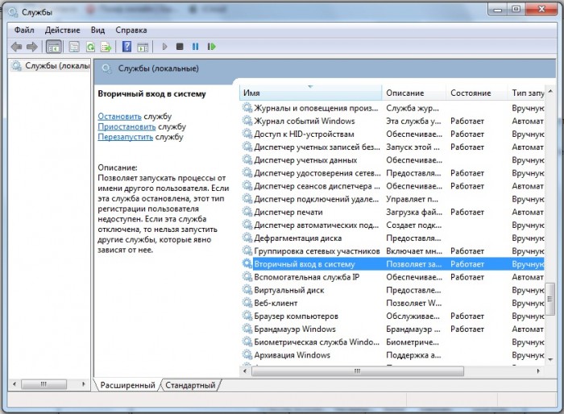This screenshot has width=564, height=414.
Task: Click gear icon of Дефрагментация диска
Action: point(247,238)
